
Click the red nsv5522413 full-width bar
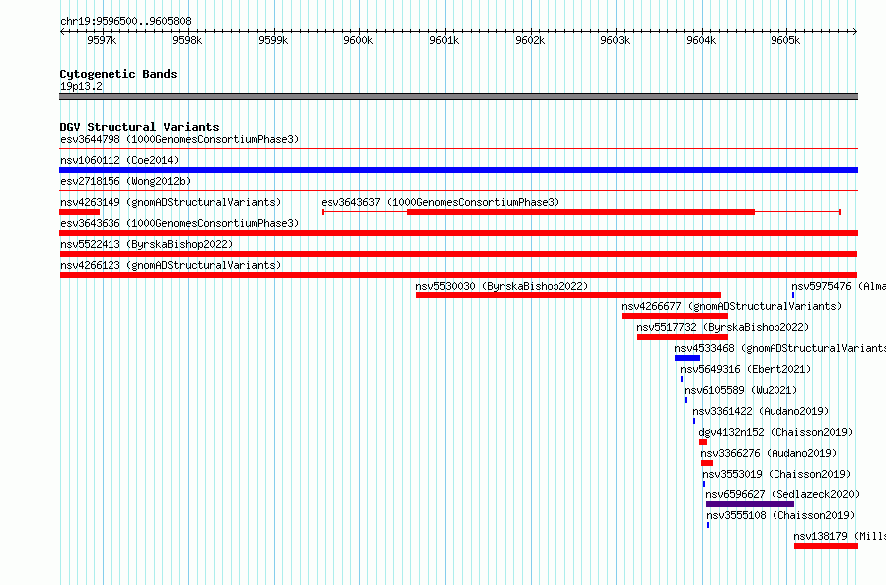458,254
